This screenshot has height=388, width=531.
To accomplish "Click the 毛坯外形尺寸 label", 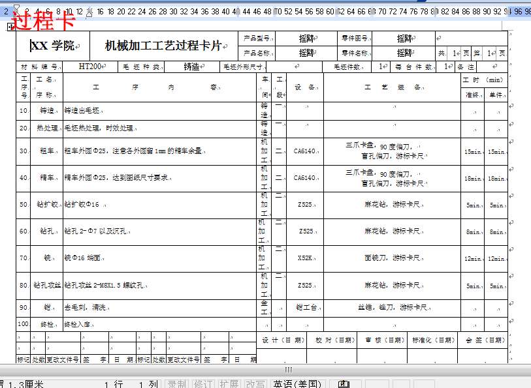I will click(x=243, y=67).
